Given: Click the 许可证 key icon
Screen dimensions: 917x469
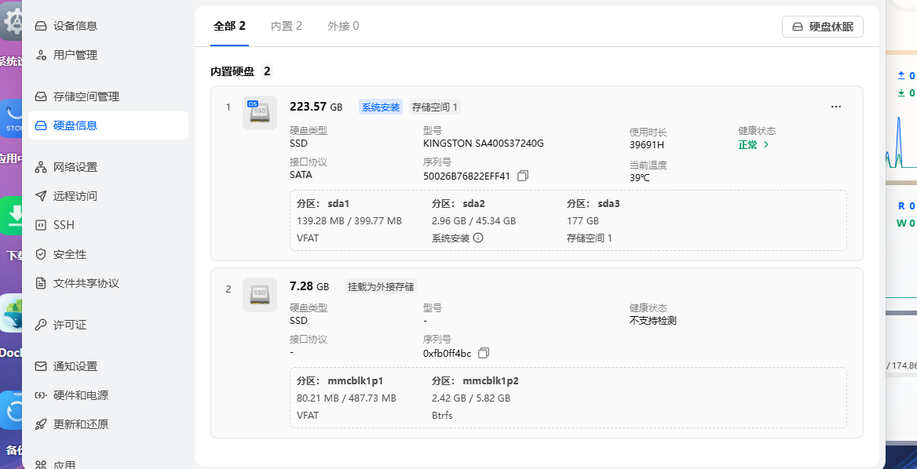Looking at the screenshot, I should 41,325.
